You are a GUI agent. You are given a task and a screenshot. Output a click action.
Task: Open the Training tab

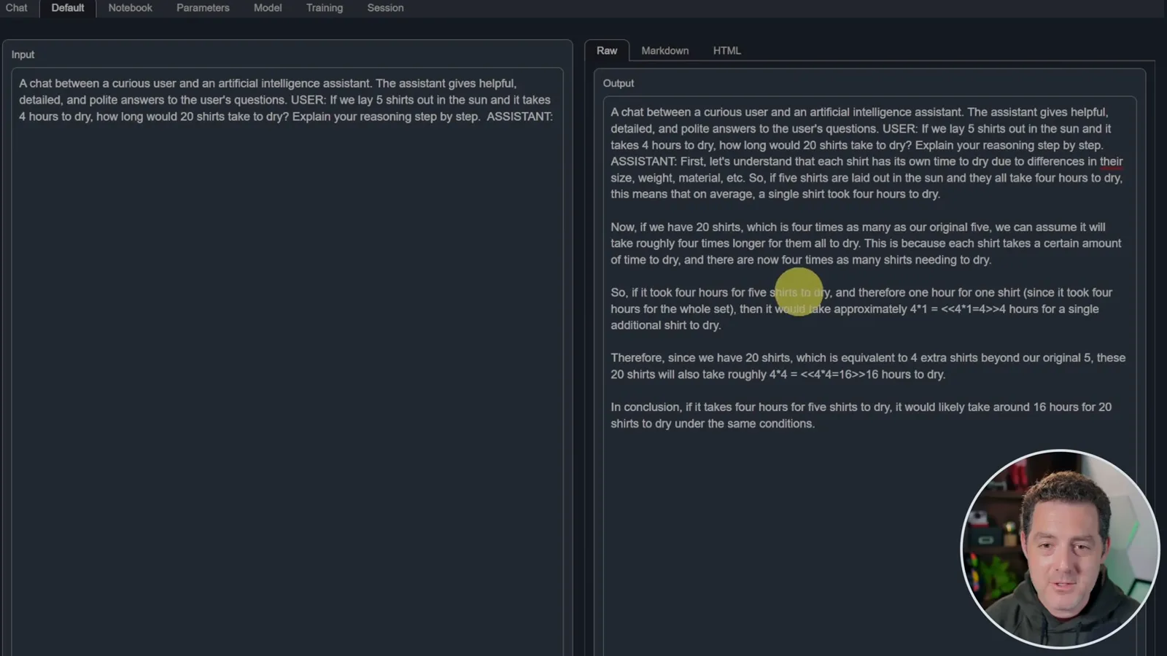[325, 8]
